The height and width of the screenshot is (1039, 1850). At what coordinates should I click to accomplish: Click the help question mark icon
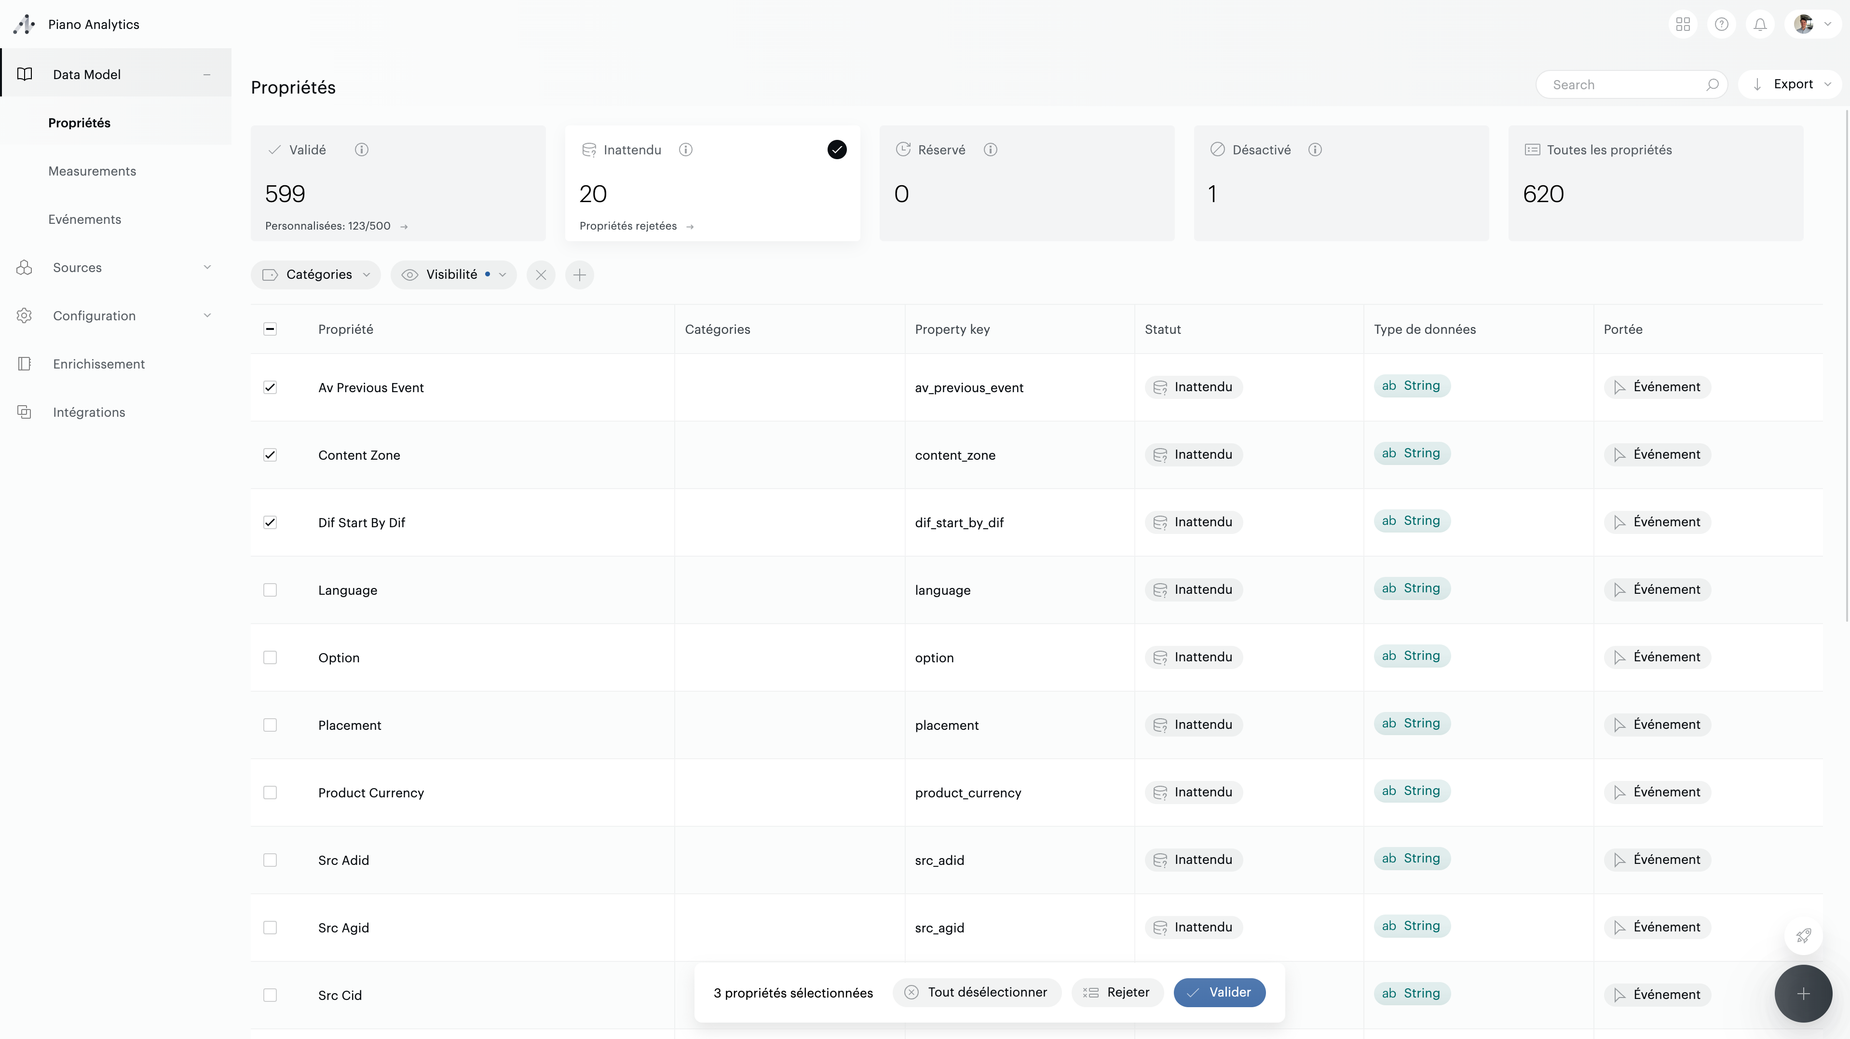(x=1721, y=25)
